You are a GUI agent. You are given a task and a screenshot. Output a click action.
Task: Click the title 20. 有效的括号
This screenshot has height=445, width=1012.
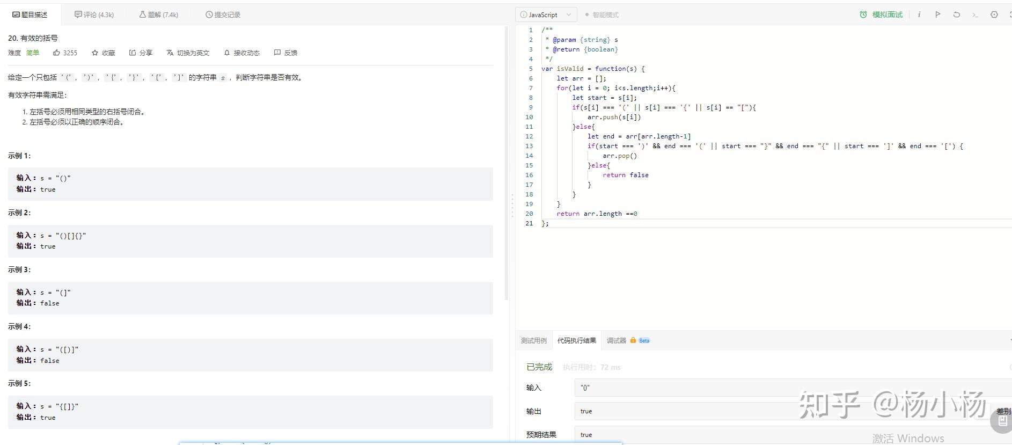click(33, 38)
